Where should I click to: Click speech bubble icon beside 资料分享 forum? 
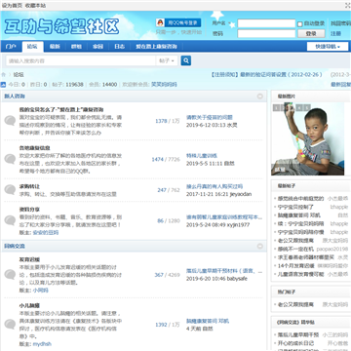(x=10, y=220)
